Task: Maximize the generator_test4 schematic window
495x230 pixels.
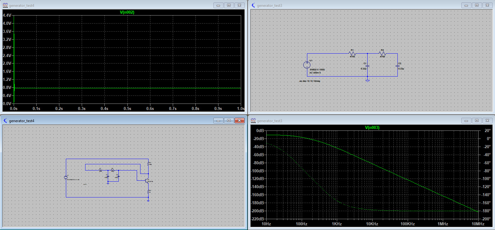Action: [229, 121]
